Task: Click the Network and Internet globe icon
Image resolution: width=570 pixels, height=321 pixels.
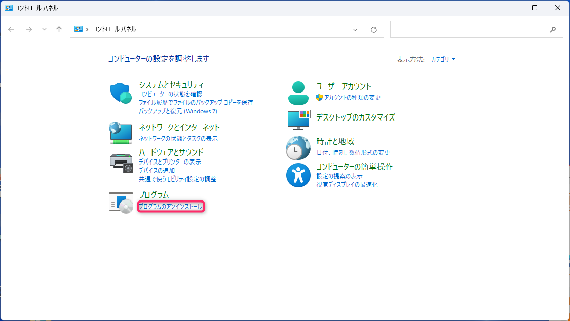Action: click(x=121, y=133)
